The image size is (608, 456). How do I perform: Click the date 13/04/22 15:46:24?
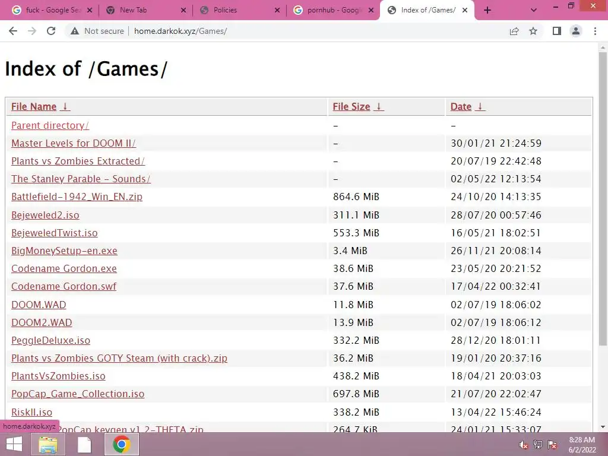click(x=496, y=412)
